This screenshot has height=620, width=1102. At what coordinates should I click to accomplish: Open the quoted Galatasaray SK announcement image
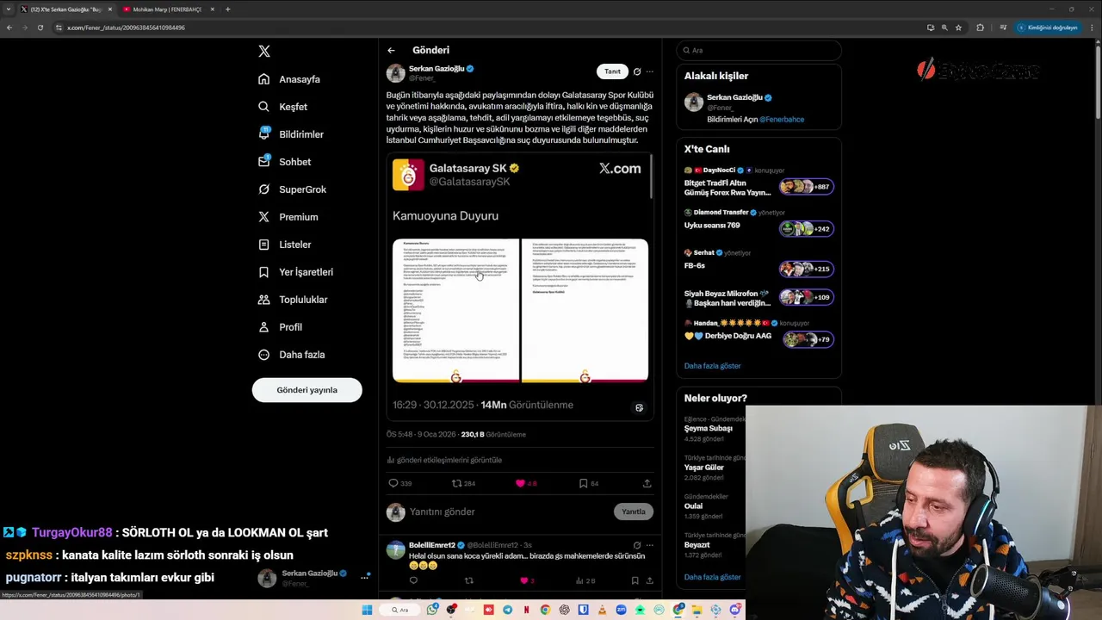click(x=520, y=310)
